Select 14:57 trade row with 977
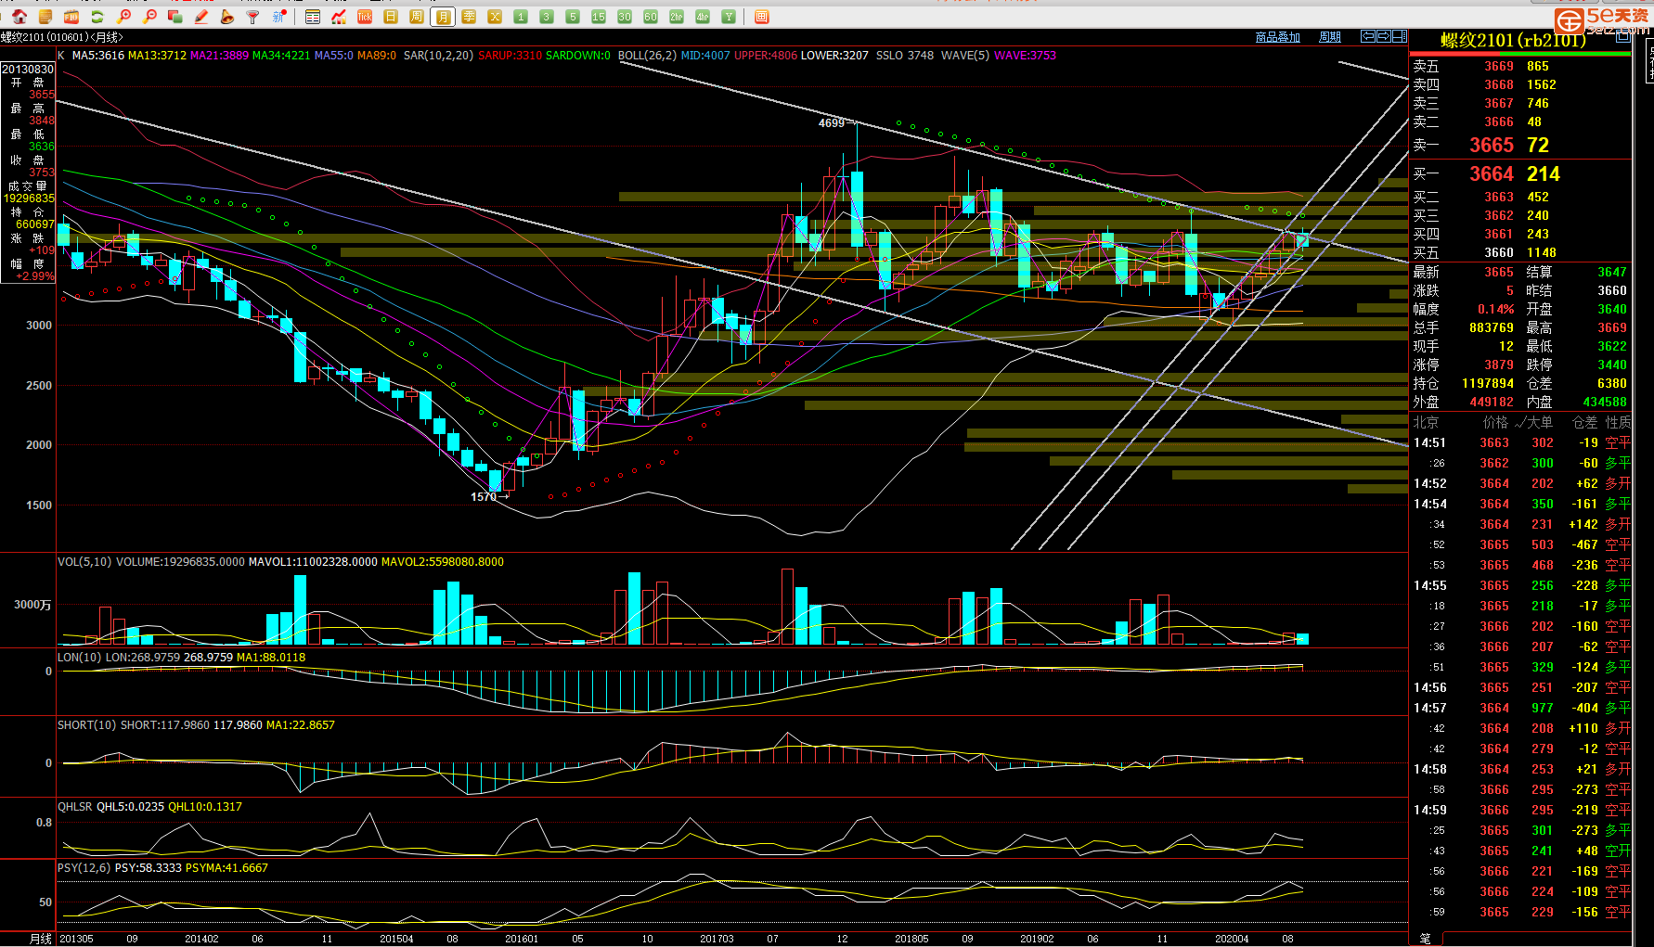This screenshot has width=1654, height=947. pyautogui.click(x=1521, y=709)
